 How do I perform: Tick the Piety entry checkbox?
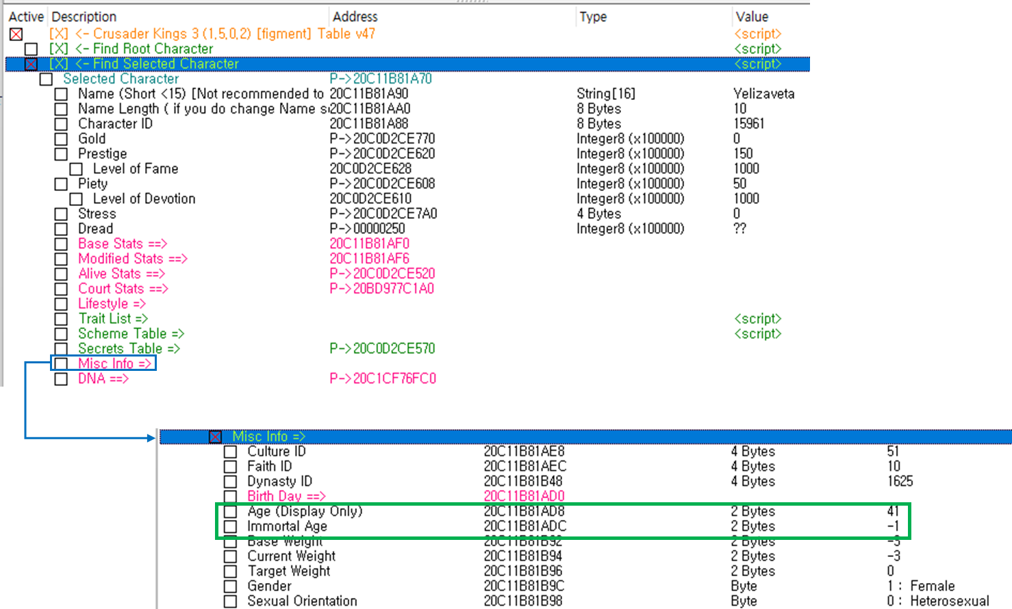tap(61, 185)
